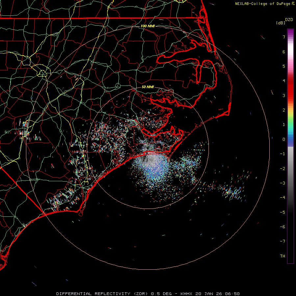Click the 5 value on color scale

pyautogui.click(x=284, y=66)
